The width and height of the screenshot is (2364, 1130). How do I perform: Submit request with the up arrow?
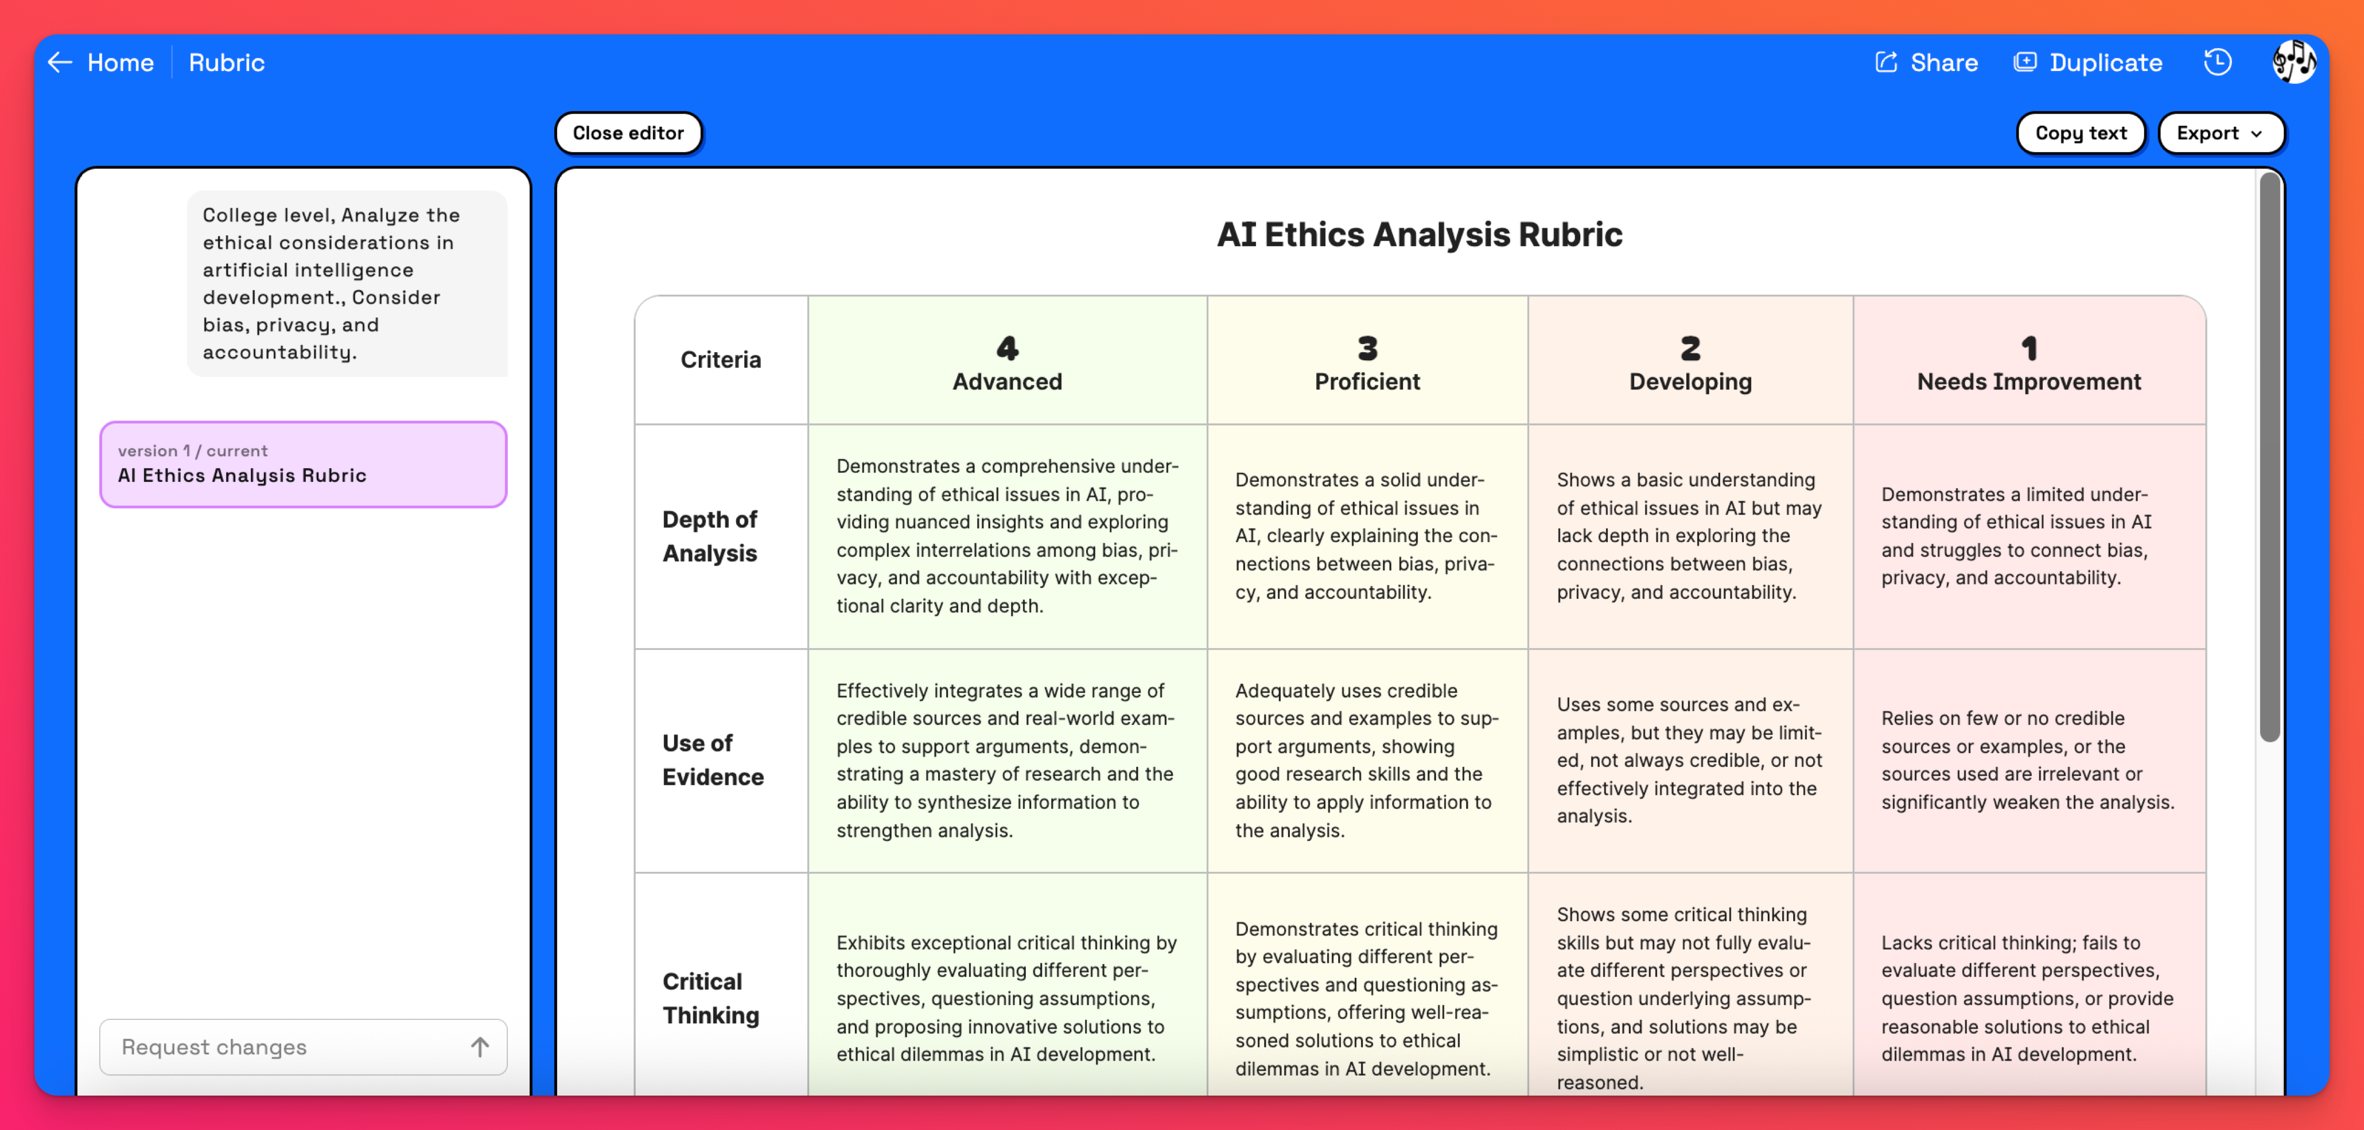pyautogui.click(x=479, y=1046)
